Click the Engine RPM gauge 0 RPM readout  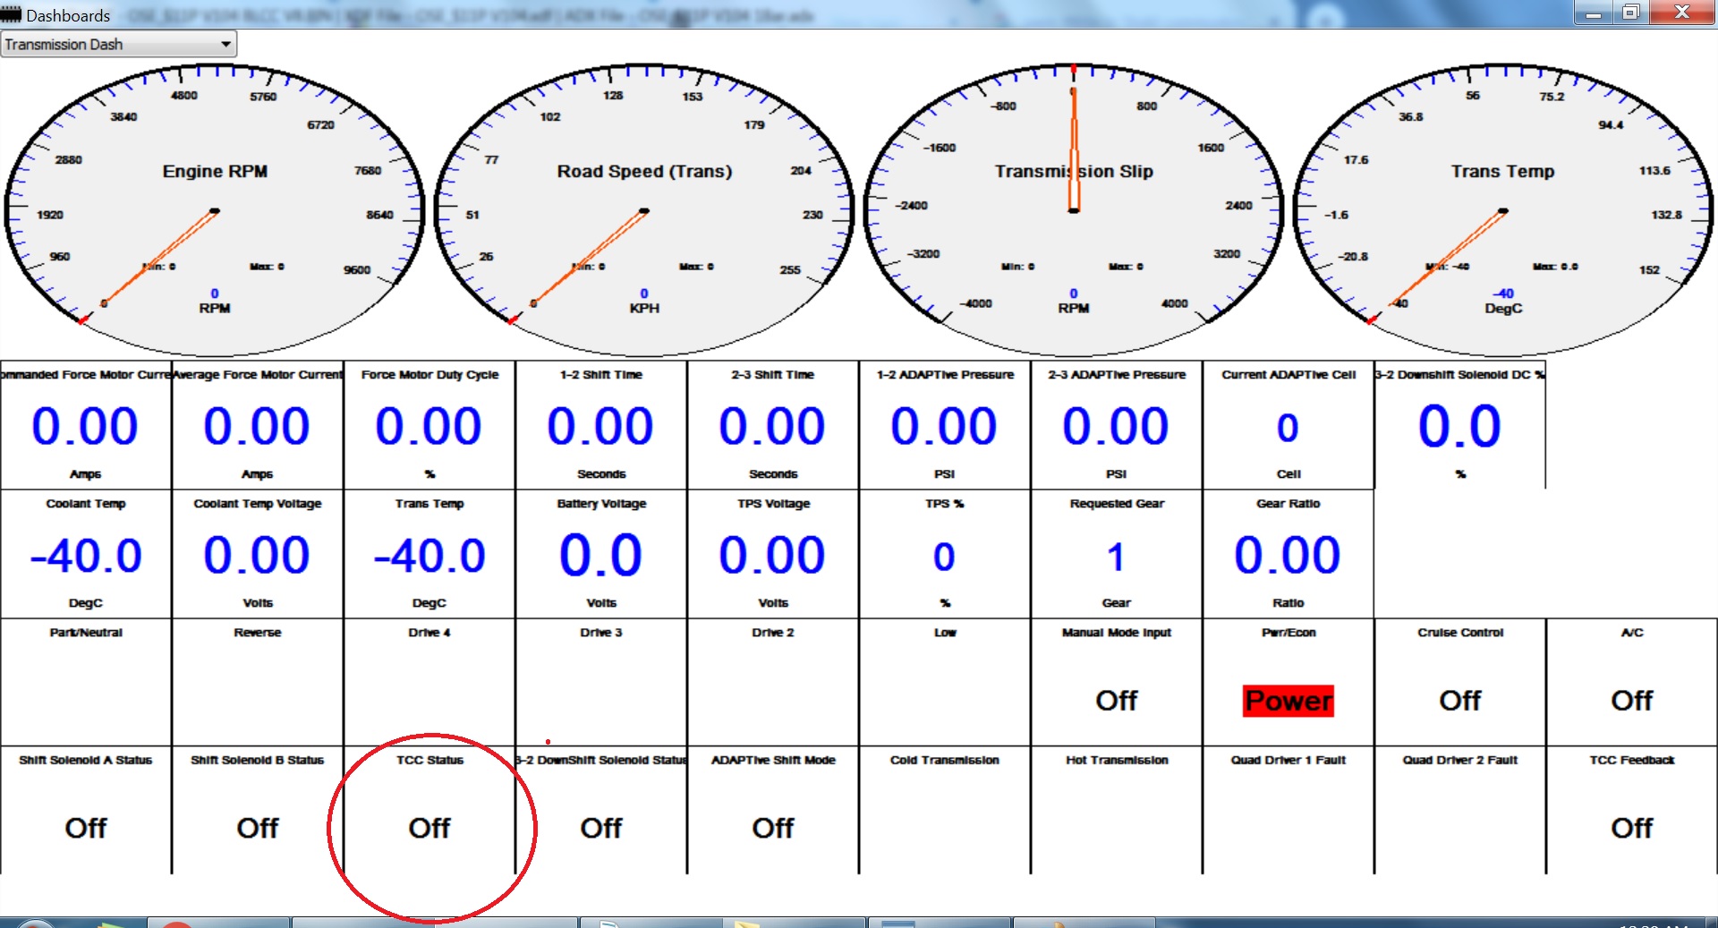(x=215, y=301)
